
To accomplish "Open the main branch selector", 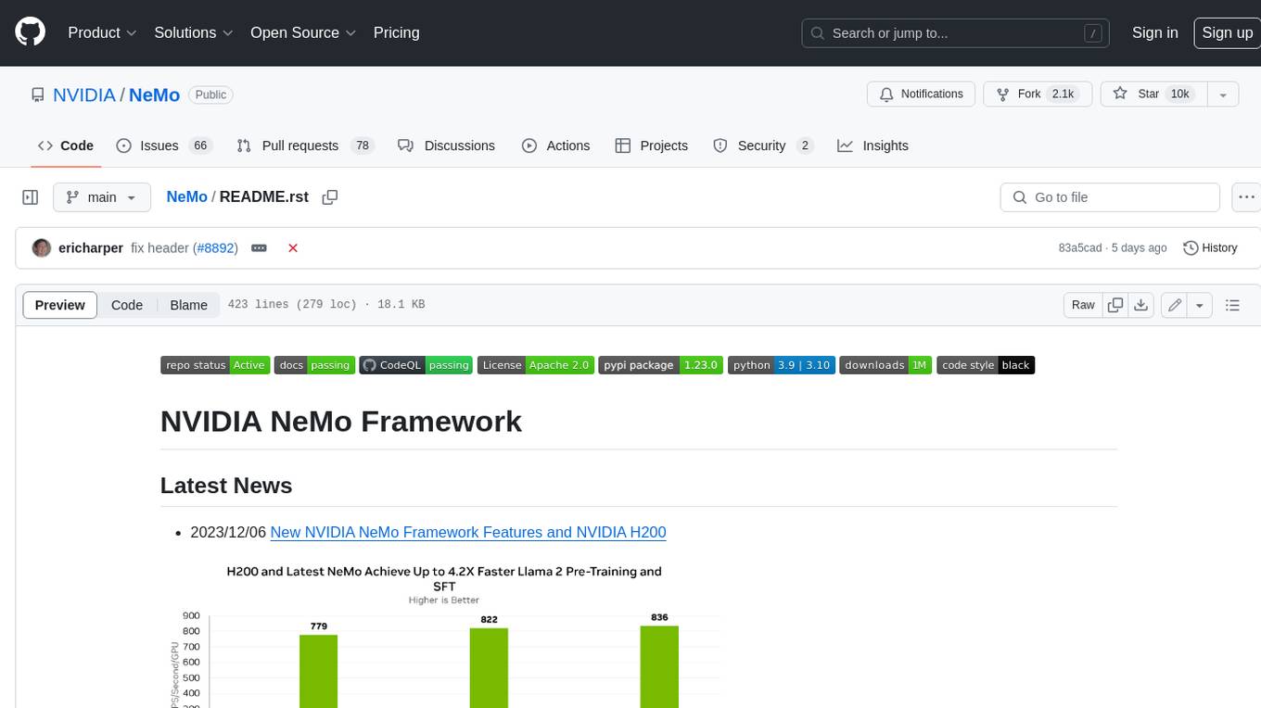I will [x=102, y=197].
